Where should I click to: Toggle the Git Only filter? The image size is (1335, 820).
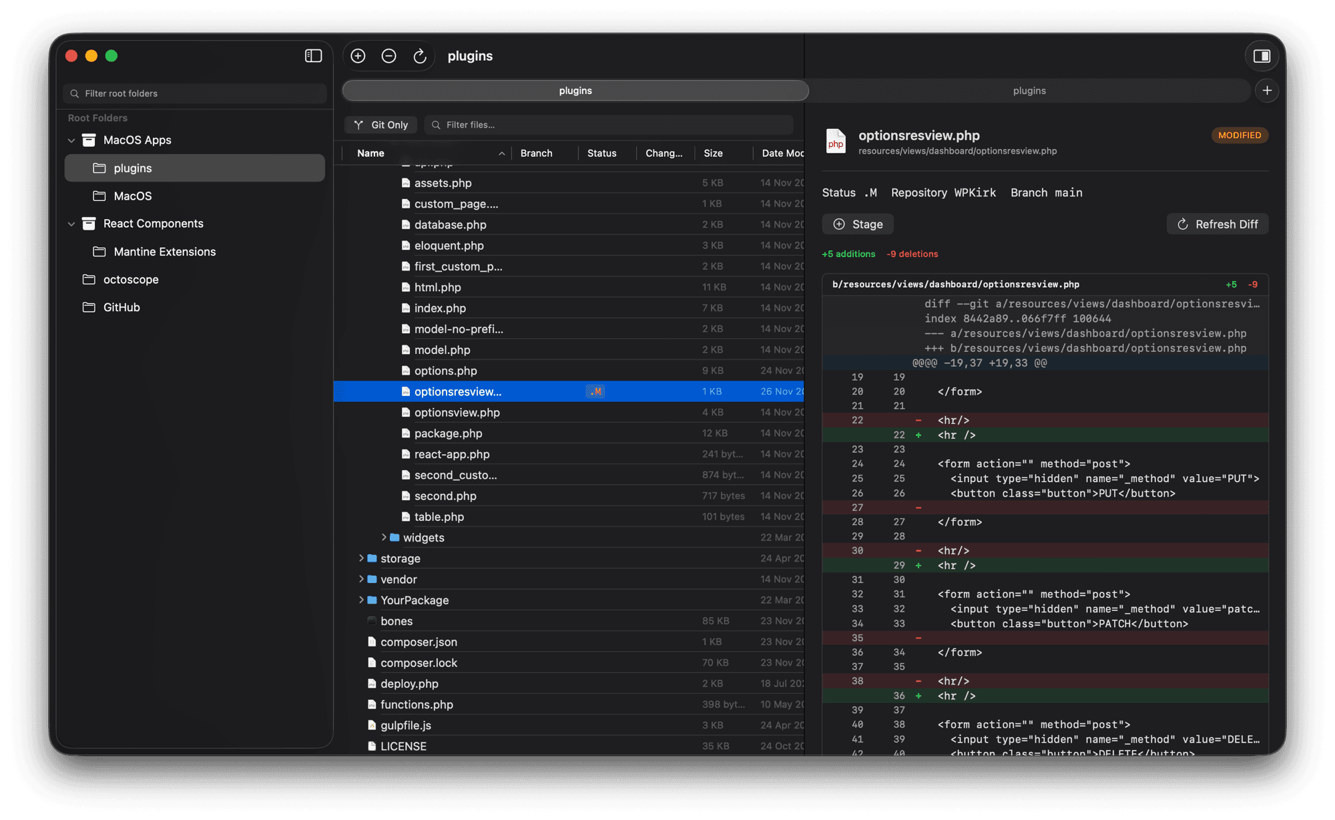(x=381, y=125)
